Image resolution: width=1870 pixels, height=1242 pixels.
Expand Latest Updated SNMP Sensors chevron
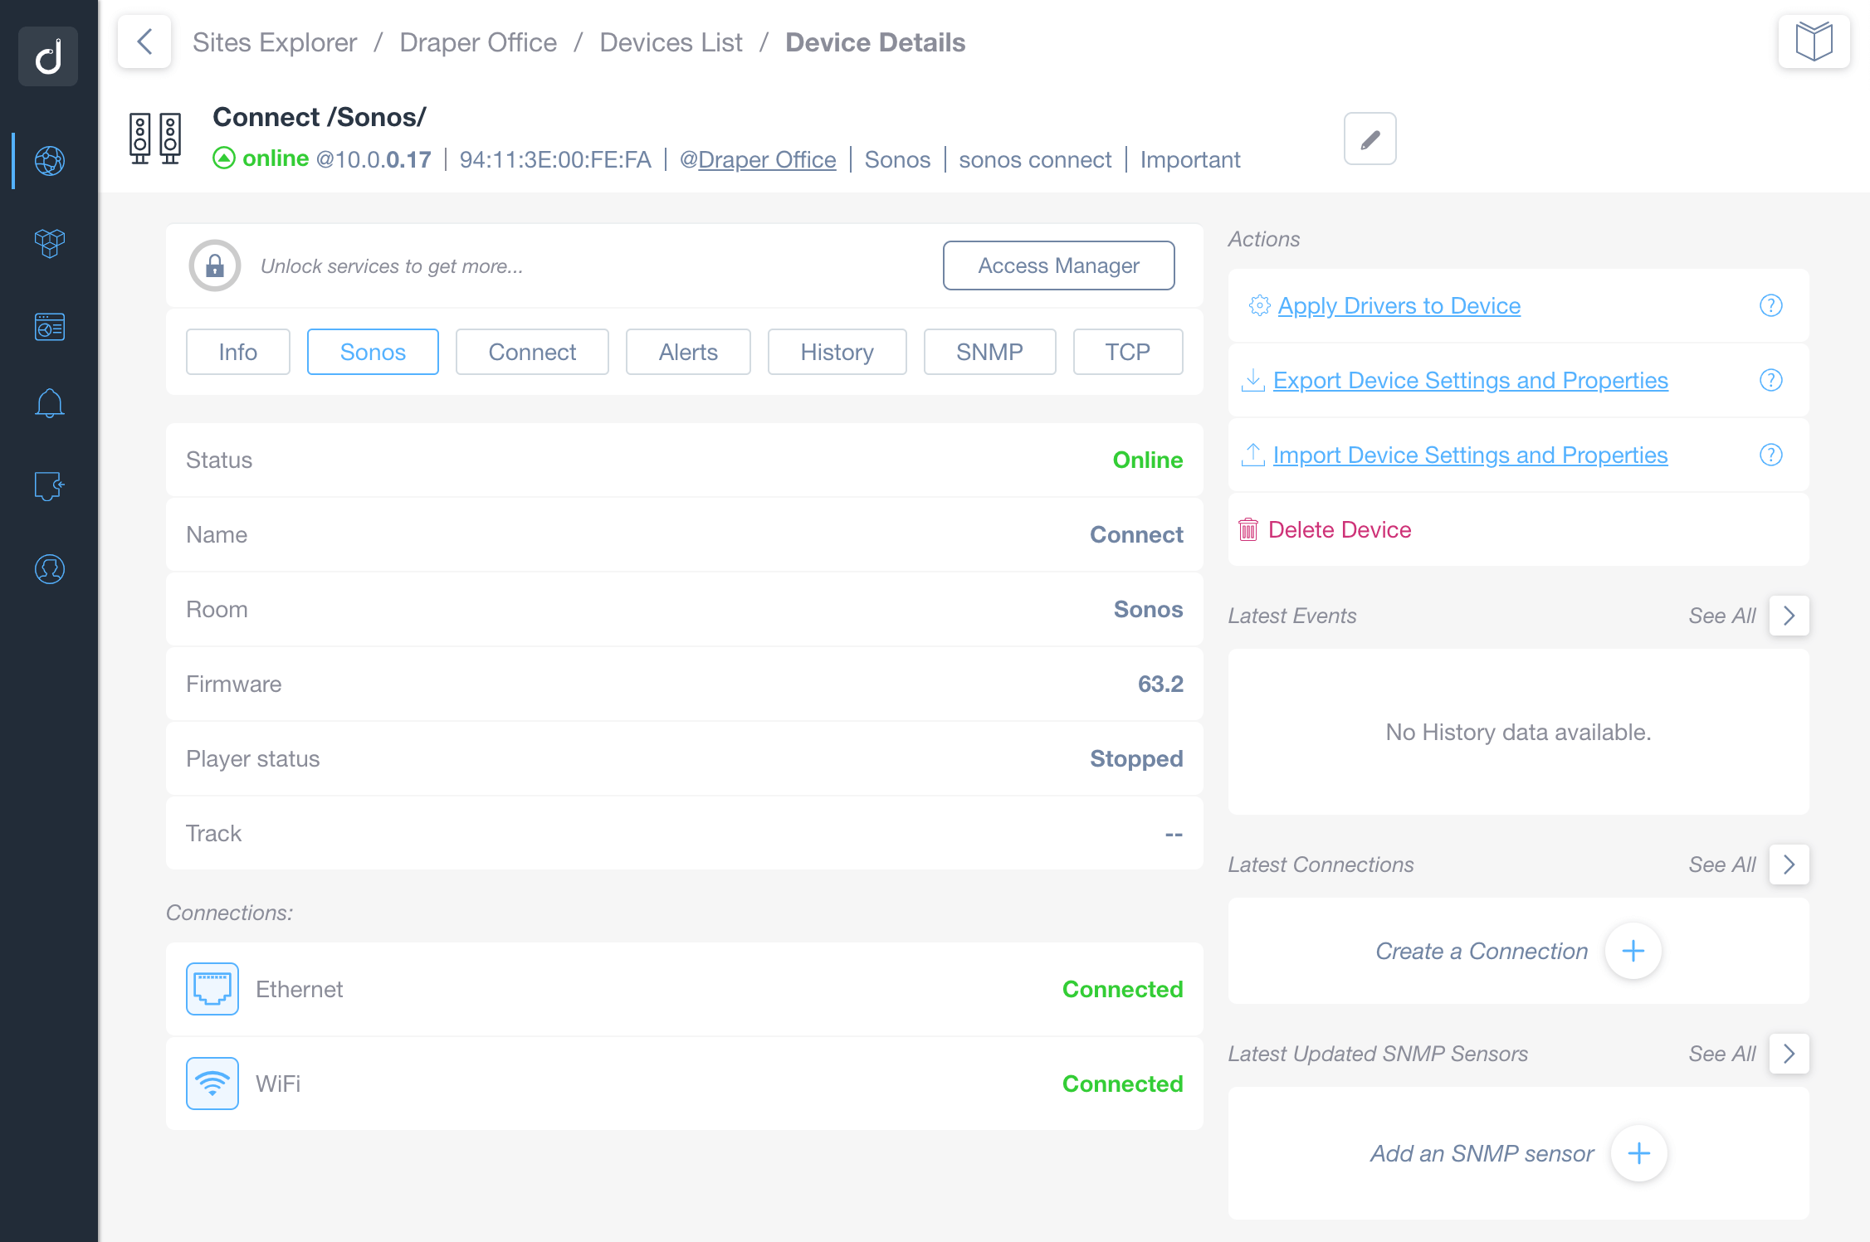(x=1789, y=1054)
